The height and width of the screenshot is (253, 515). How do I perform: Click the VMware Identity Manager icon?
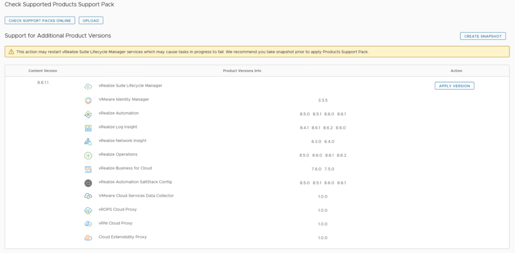(x=88, y=100)
